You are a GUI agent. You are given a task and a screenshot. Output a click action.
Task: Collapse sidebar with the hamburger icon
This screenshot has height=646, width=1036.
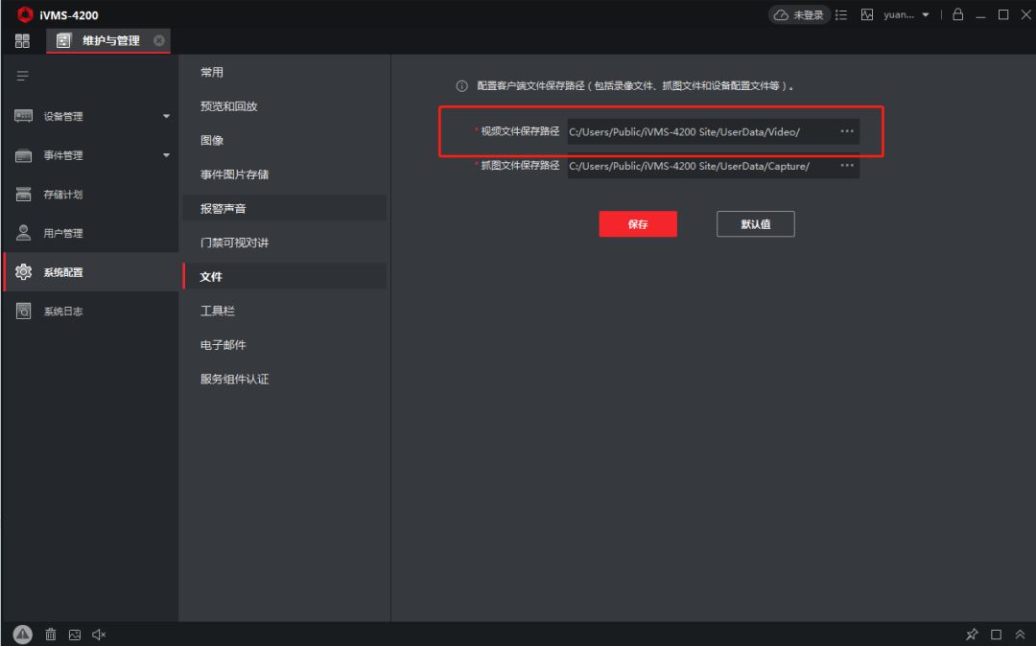[22, 76]
